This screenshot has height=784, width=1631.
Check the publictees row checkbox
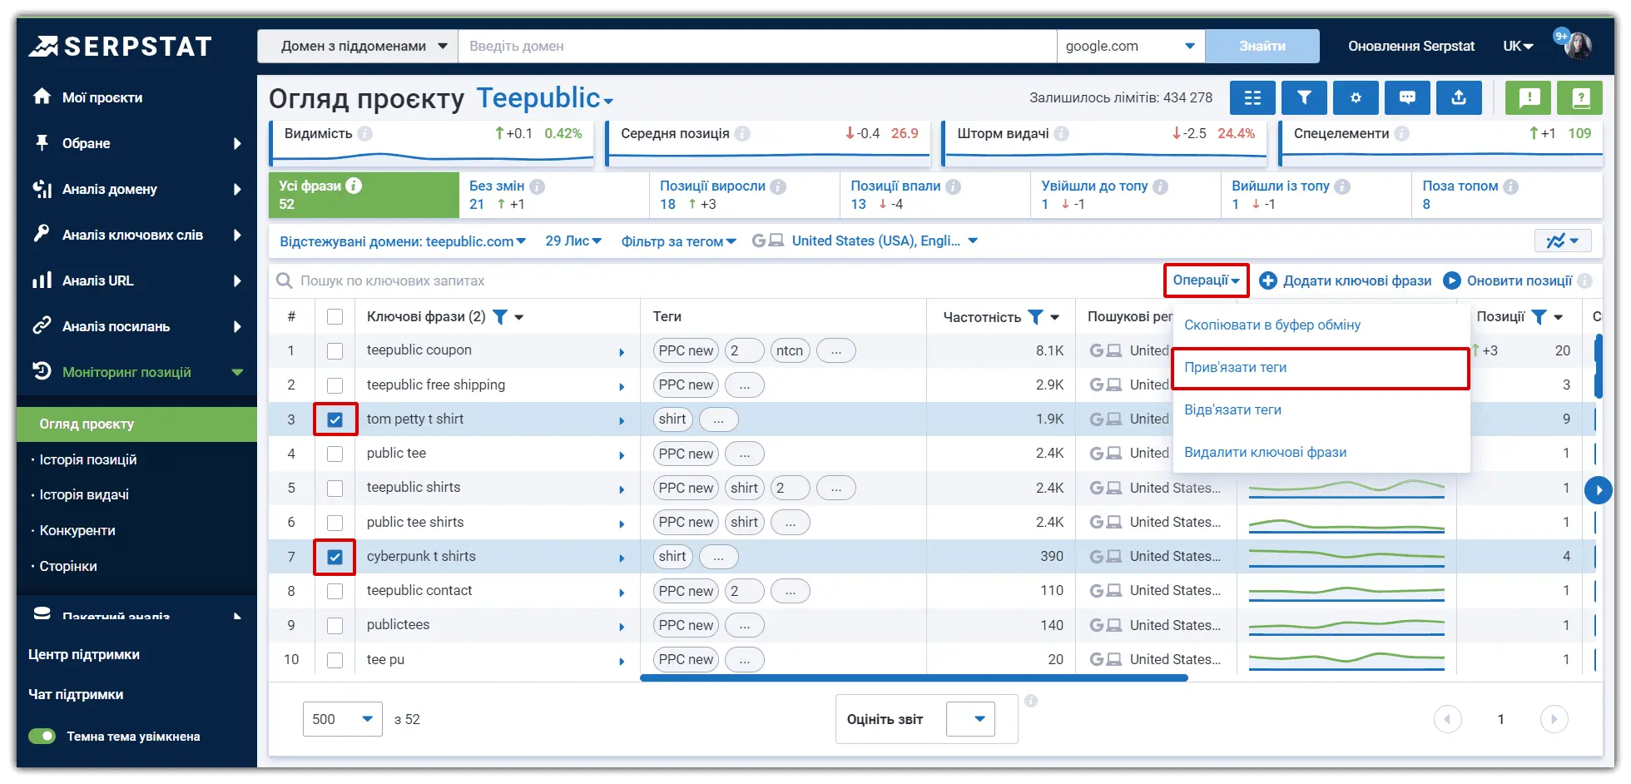335,626
